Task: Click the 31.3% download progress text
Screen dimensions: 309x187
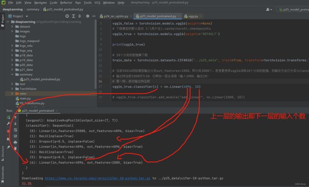Action: click(27, 184)
